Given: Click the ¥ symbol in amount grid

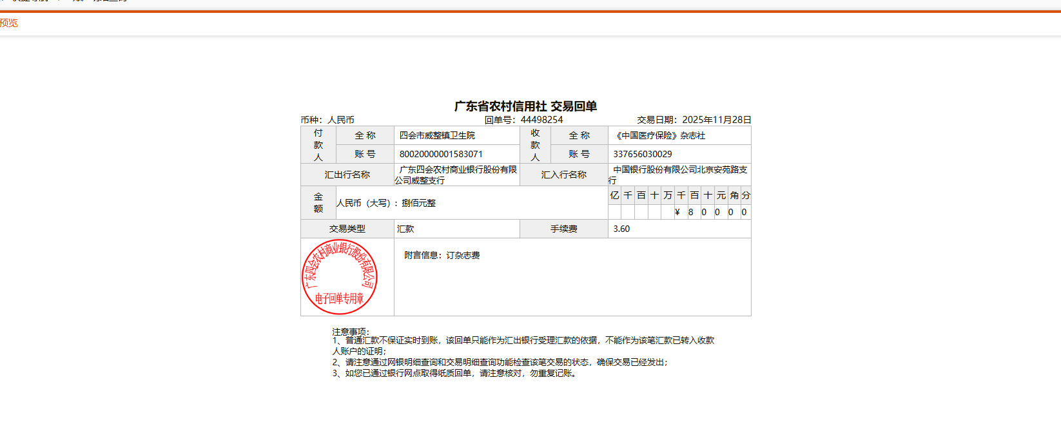Looking at the screenshot, I should 677,212.
